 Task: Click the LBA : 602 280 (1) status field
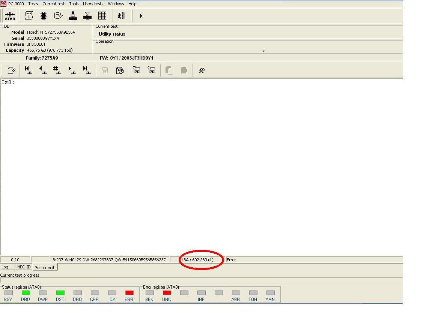(197, 260)
